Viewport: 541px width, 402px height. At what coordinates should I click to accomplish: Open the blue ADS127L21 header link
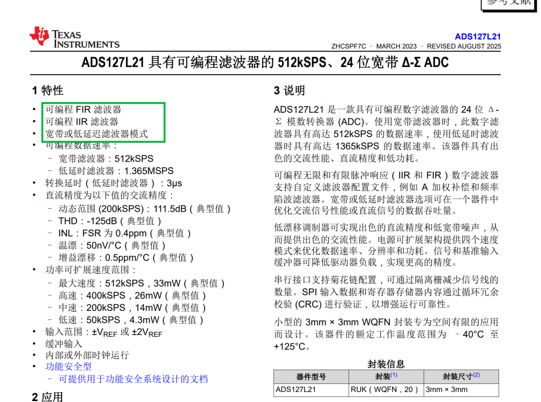point(477,37)
